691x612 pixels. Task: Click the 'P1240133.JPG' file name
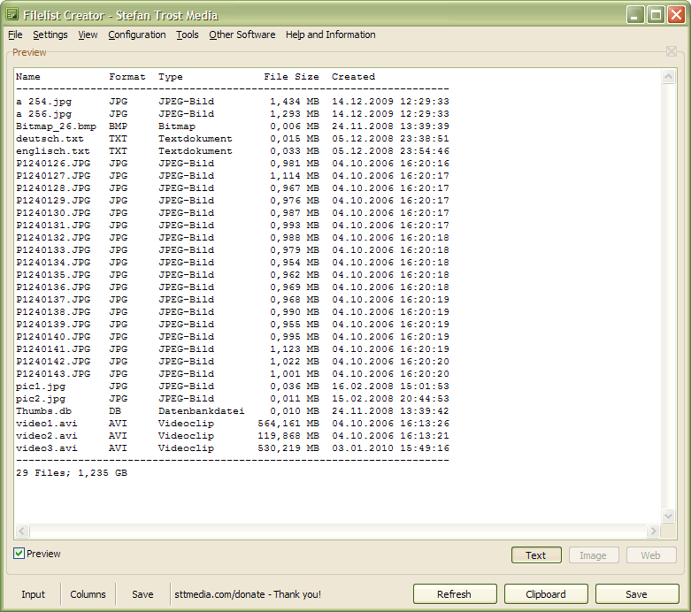(x=53, y=249)
